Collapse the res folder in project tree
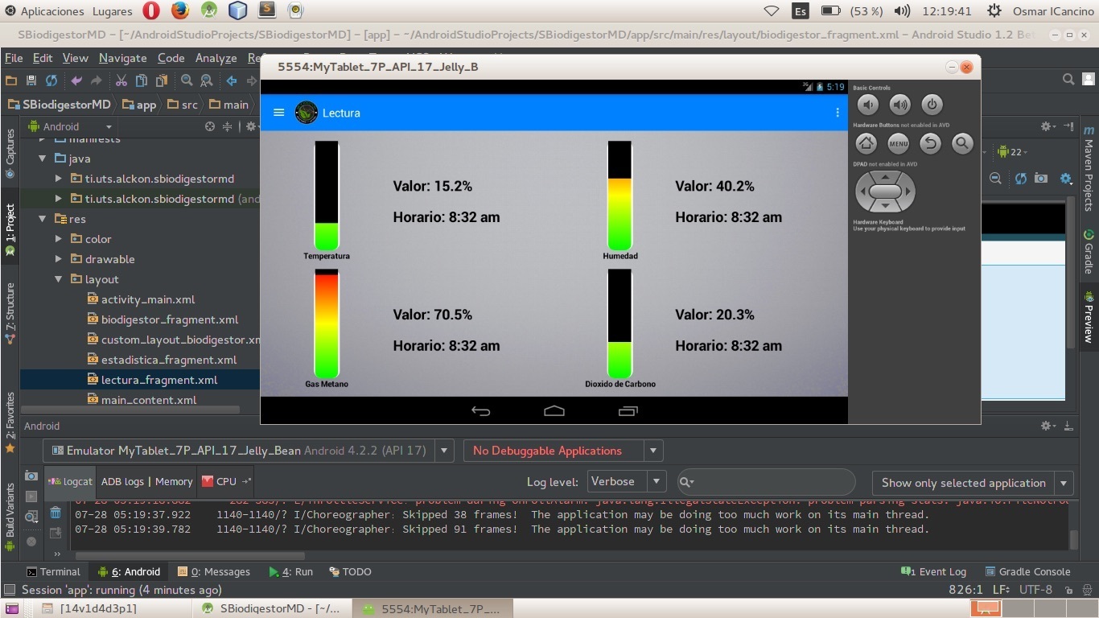This screenshot has width=1099, height=618. tap(43, 219)
